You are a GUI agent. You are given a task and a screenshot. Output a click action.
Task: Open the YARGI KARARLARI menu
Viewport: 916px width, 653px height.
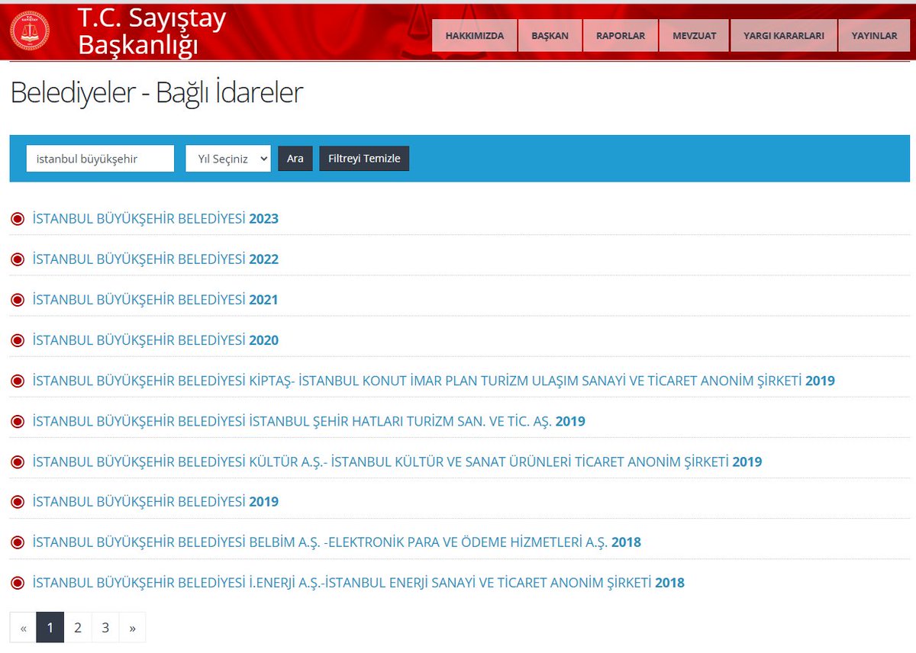[x=783, y=35]
